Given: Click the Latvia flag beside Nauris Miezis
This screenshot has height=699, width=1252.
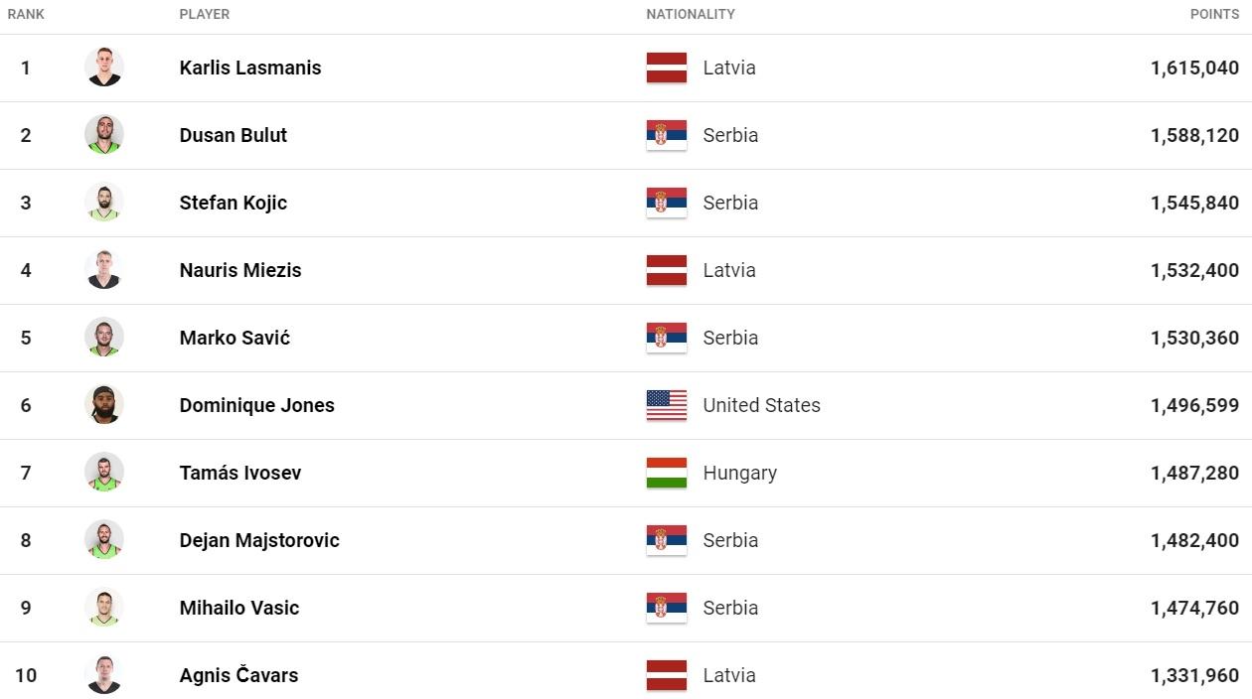Looking at the screenshot, I should (666, 270).
